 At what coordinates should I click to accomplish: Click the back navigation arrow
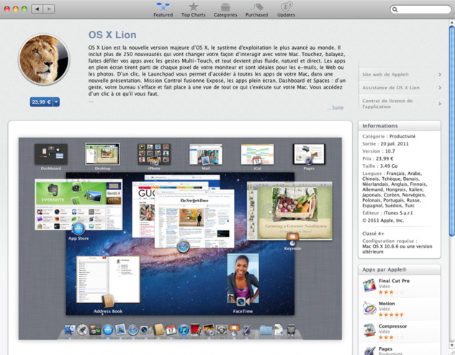[37, 9]
